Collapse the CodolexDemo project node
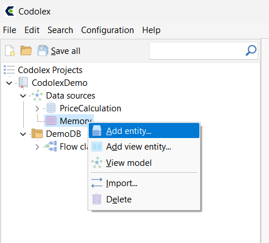Viewport: 269px width, 243px height. [9, 83]
